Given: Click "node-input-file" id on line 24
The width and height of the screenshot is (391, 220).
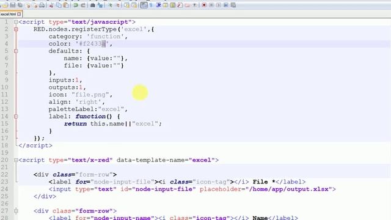Looking at the screenshot, I should pyautogui.click(x=164, y=189).
